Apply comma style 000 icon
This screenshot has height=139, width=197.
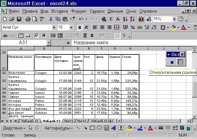tap(140, 27)
